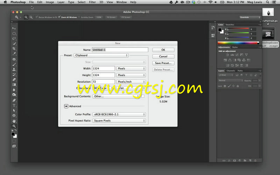Screen dimensions: 280x175
Task: Toggle lock transparent pixels in Layers
Action: tap(225, 86)
